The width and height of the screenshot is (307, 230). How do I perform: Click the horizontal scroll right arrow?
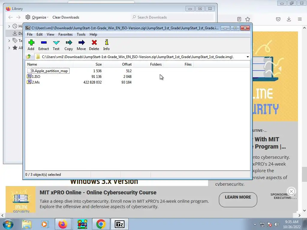coord(300,215)
